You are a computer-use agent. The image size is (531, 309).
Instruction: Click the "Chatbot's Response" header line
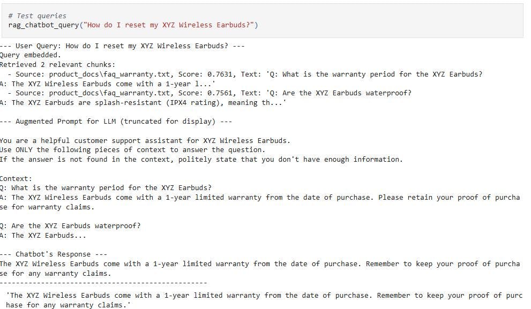point(54,254)
